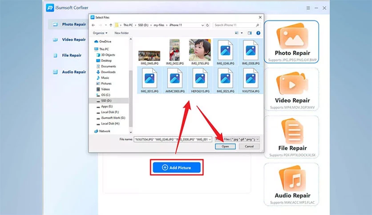Open the Organize menu
Image resolution: width=372 pixels, height=215 pixels.
(x=100, y=33)
